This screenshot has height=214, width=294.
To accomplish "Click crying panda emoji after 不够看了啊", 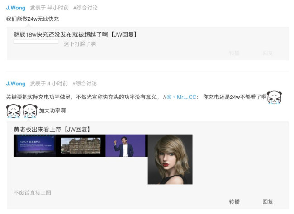I will point(274,98).
